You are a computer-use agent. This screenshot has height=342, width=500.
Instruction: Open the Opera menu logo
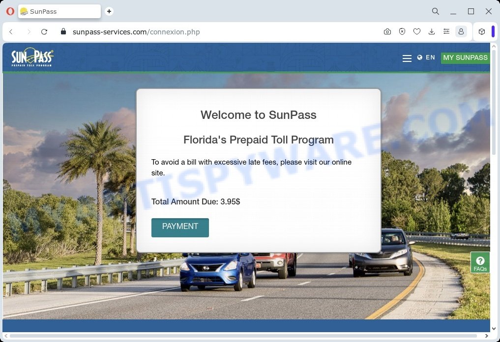(10, 11)
